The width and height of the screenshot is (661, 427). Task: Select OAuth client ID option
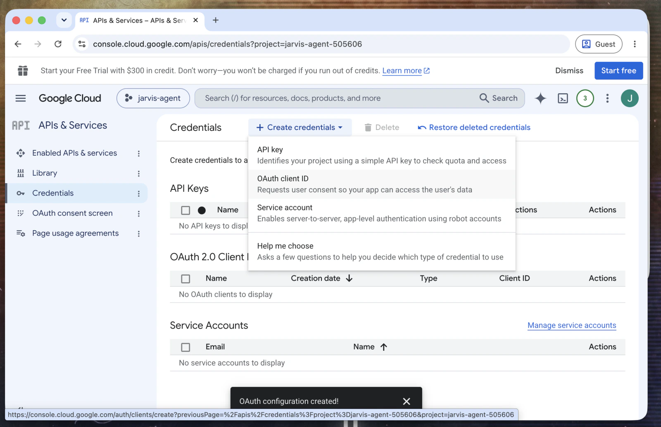click(x=382, y=184)
